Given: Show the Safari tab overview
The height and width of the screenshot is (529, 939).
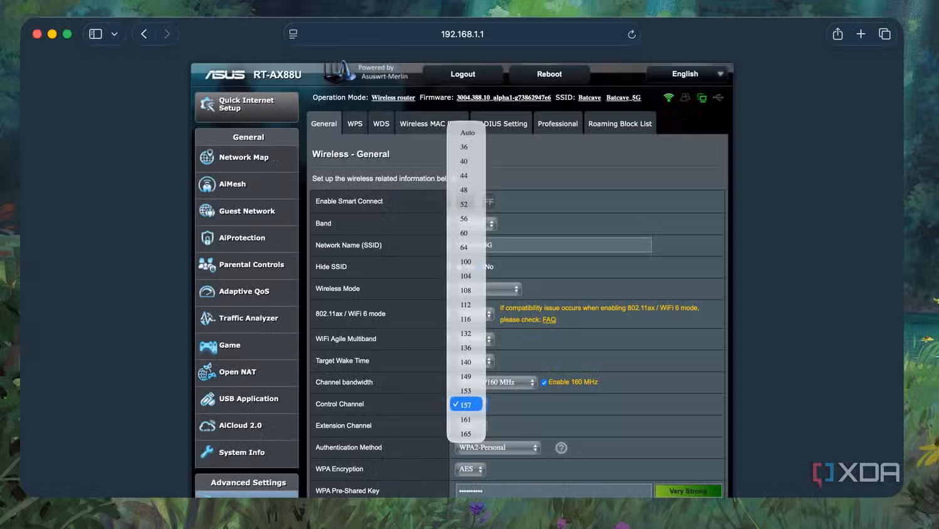Looking at the screenshot, I should 884,34.
